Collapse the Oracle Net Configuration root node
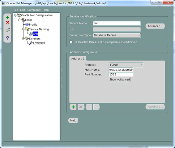Viewport: 175px width, 148px height. (x=15, y=15)
